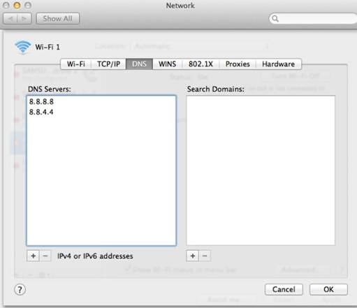Image resolution: width=357 pixels, height=308 pixels.
Task: Remove the selected DNS server
Action: pyautogui.click(x=45, y=256)
